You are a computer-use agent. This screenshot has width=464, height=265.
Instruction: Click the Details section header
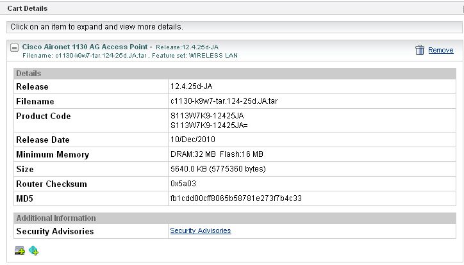(x=29, y=74)
